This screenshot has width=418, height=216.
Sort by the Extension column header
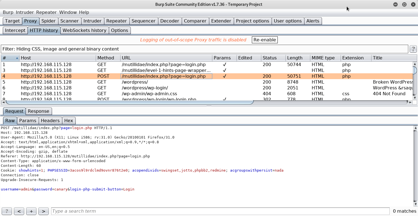point(356,58)
